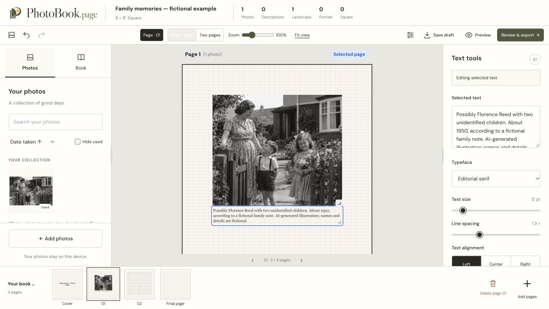The height and width of the screenshot is (309, 549).
Task: Go to the previous page arrow
Action: [x=252, y=260]
